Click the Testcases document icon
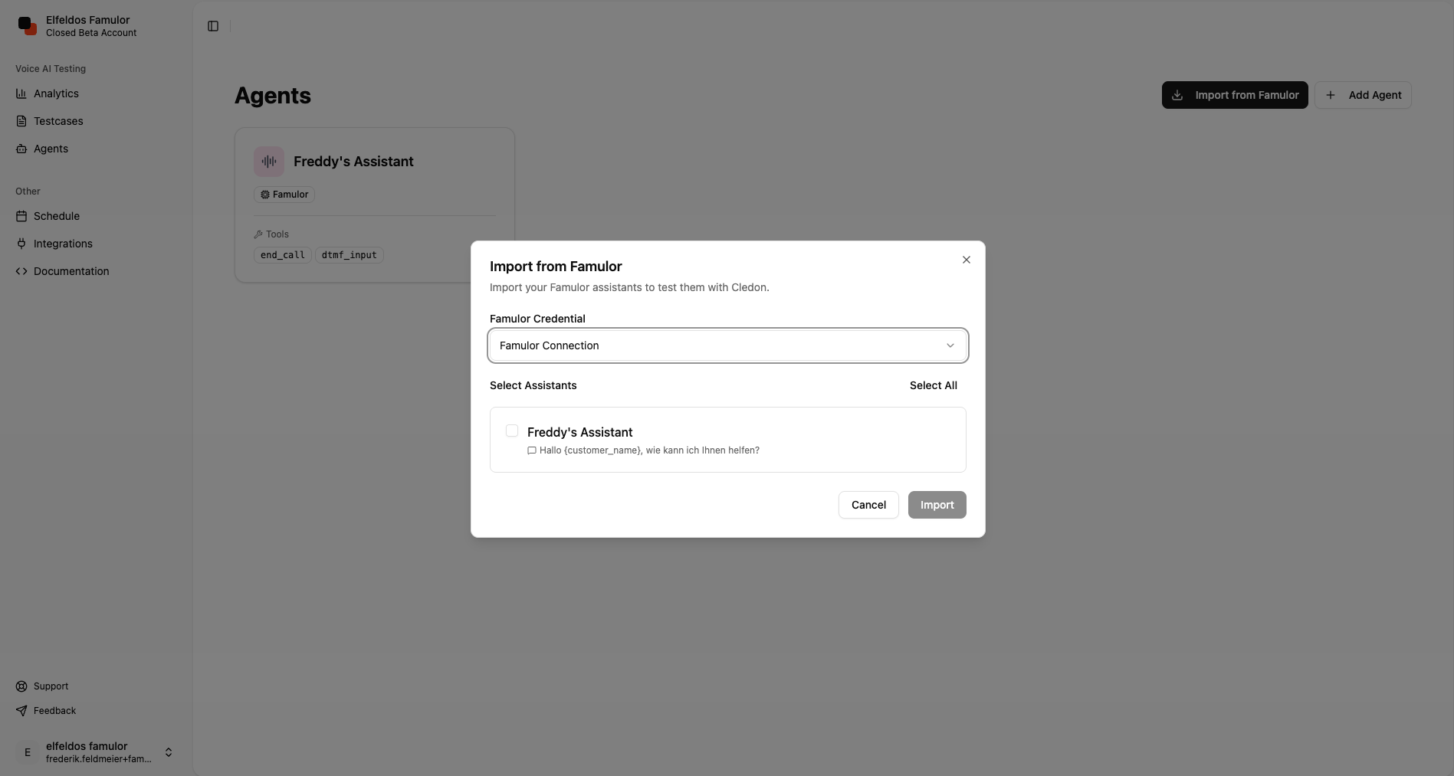The height and width of the screenshot is (776, 1454). (21, 120)
